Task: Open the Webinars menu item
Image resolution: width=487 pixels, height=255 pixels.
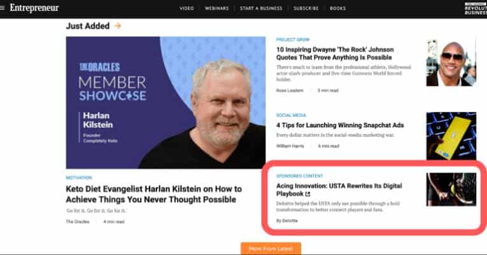Action: [x=217, y=8]
